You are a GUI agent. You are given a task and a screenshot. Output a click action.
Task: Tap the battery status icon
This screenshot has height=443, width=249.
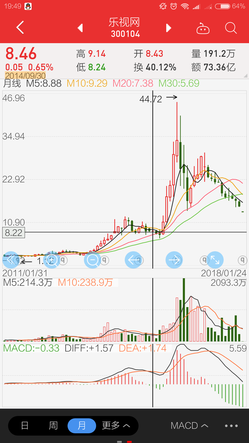(222, 6)
